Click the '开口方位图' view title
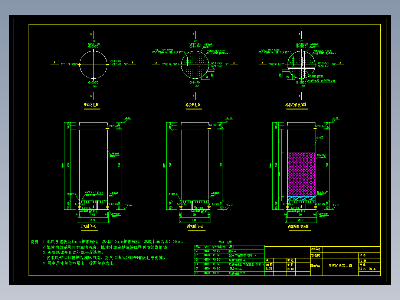Viewport: 400px width, 300px height. pyautogui.click(x=91, y=105)
